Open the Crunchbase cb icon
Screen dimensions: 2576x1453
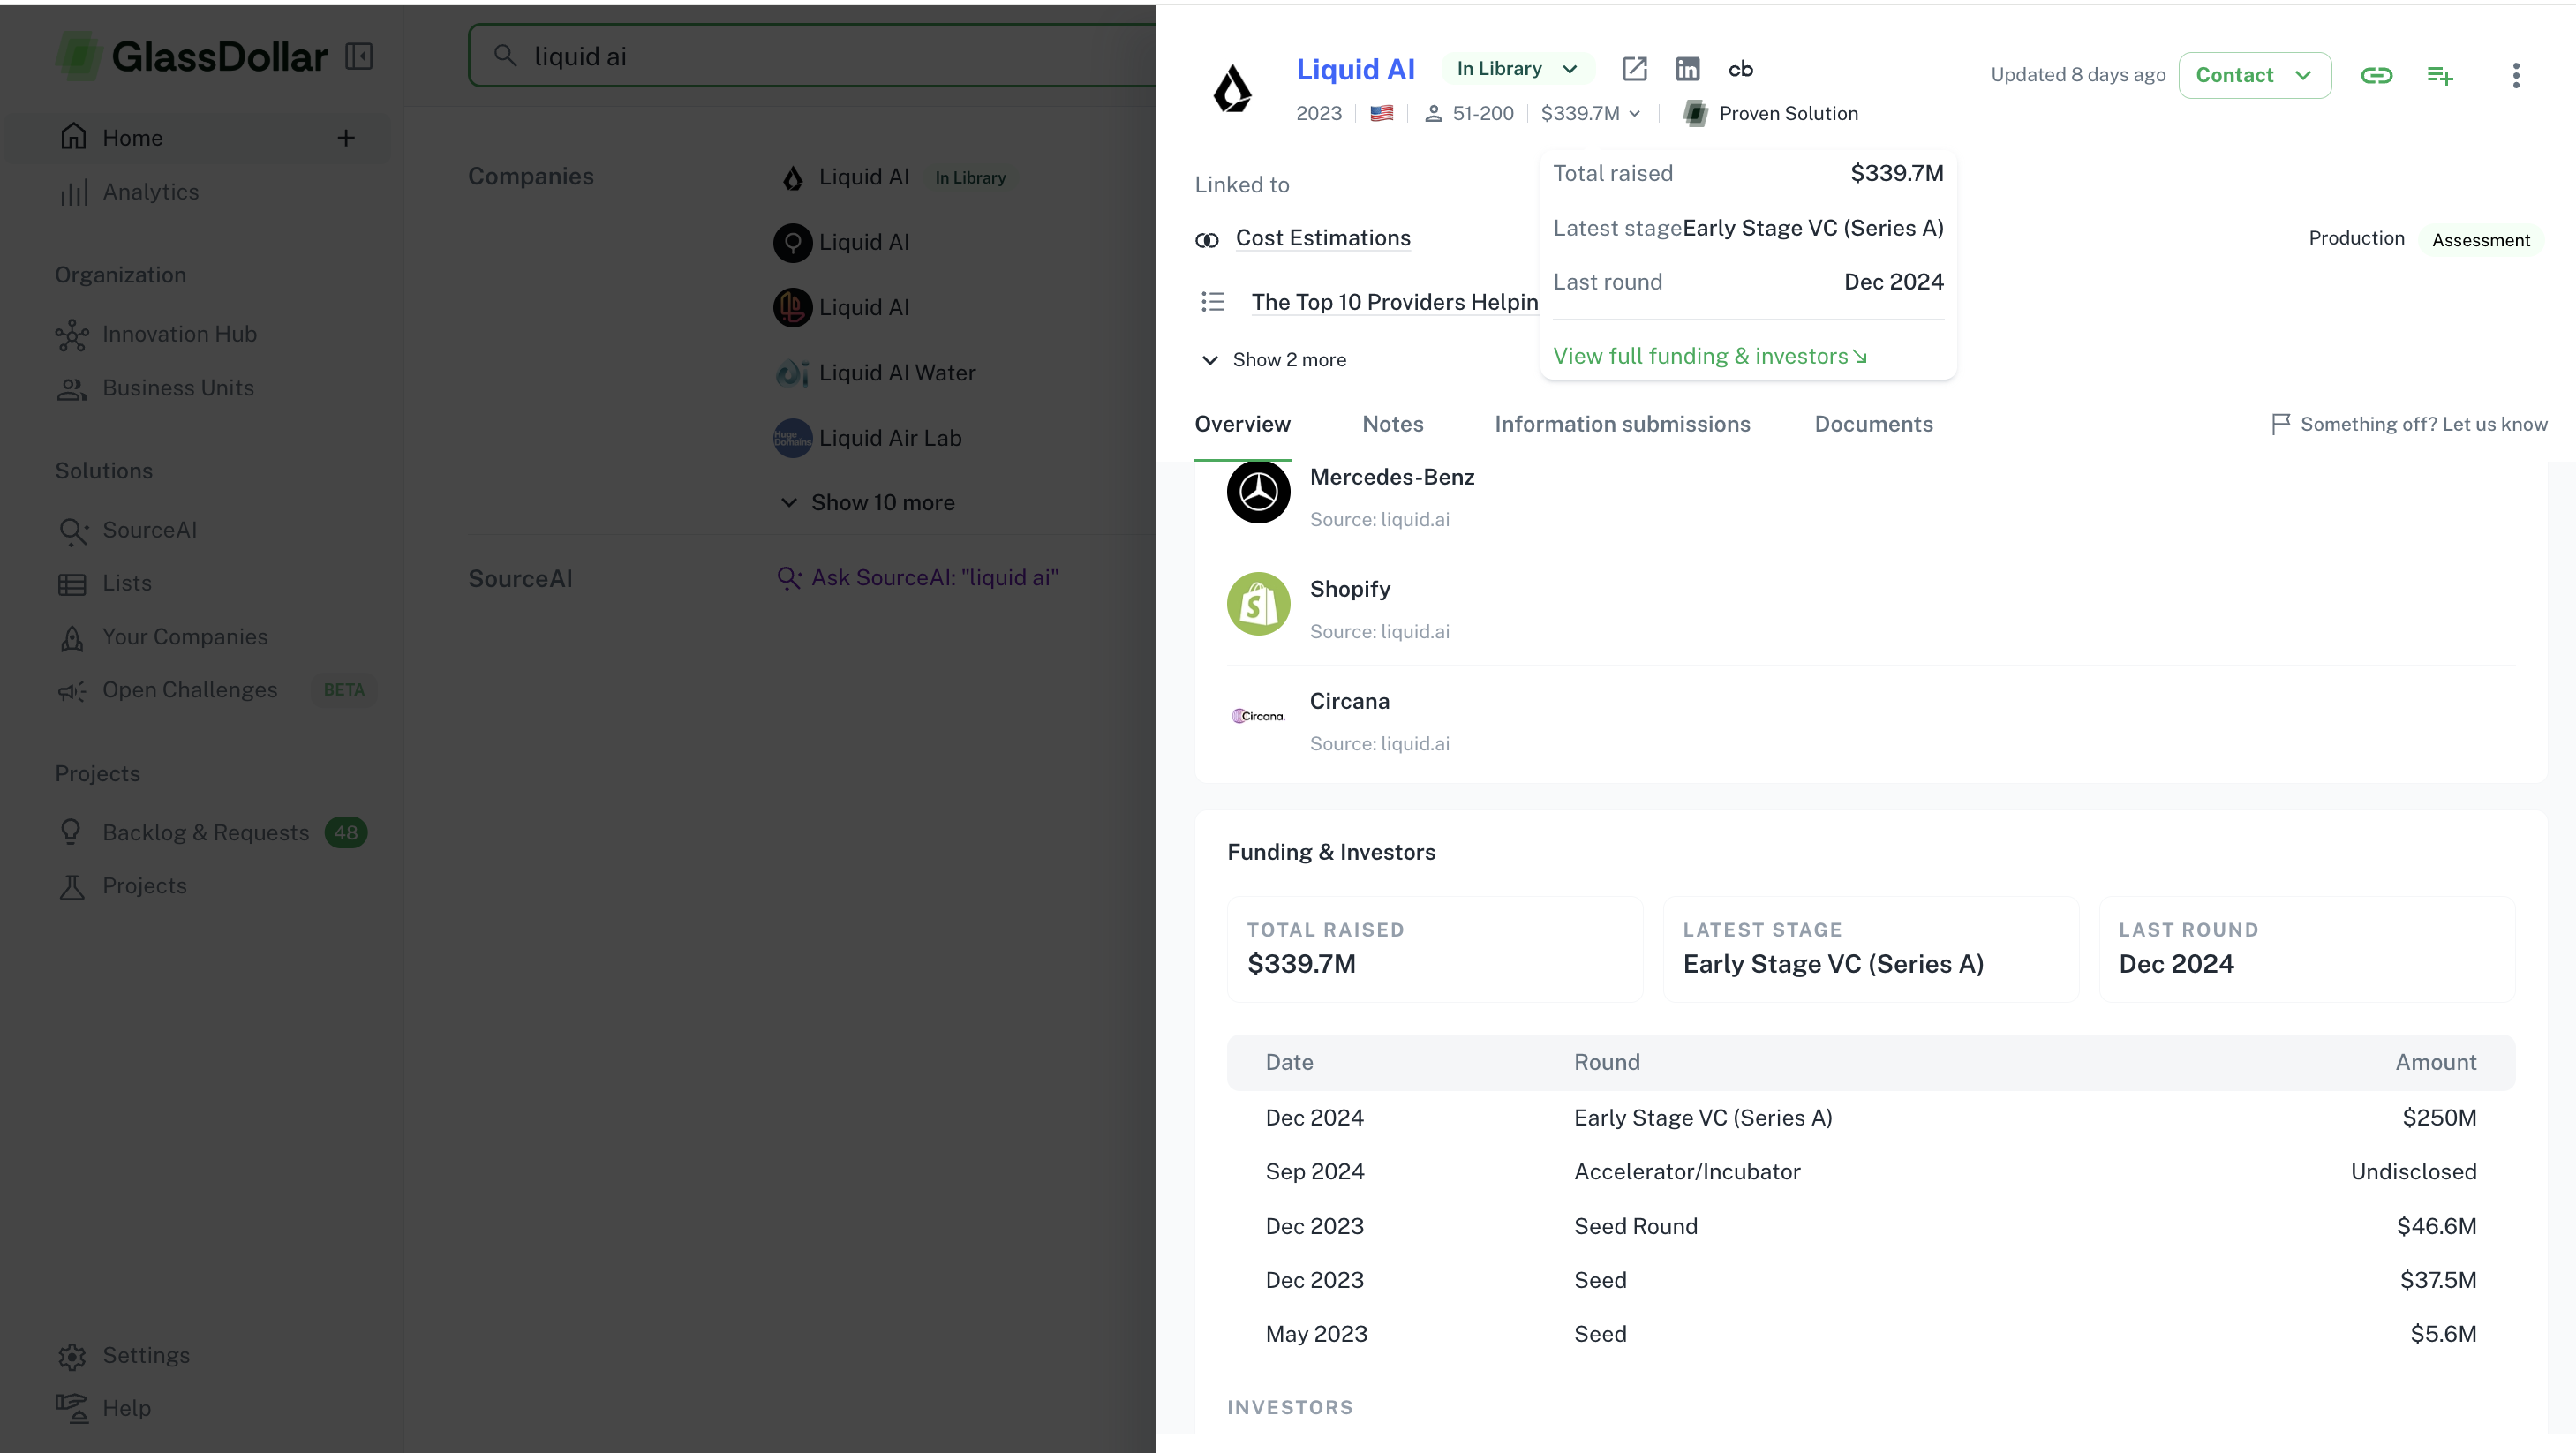(1740, 69)
